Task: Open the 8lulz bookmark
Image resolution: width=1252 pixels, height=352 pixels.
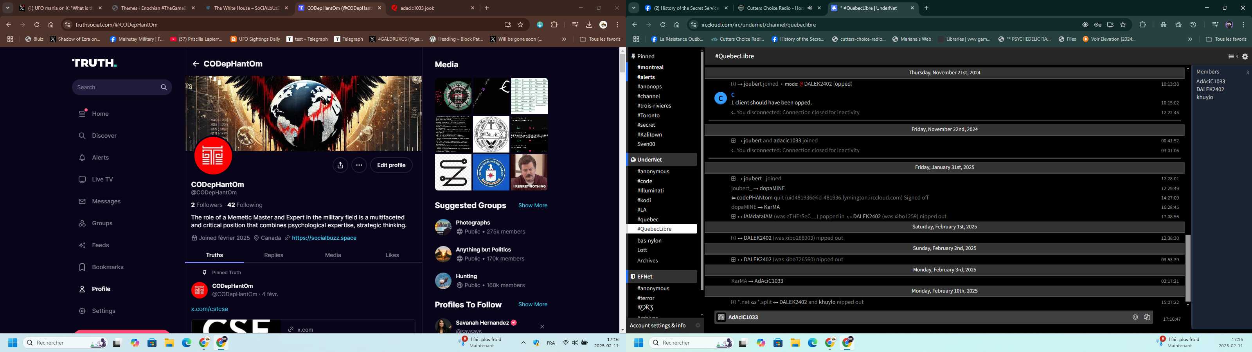Action: (x=34, y=40)
